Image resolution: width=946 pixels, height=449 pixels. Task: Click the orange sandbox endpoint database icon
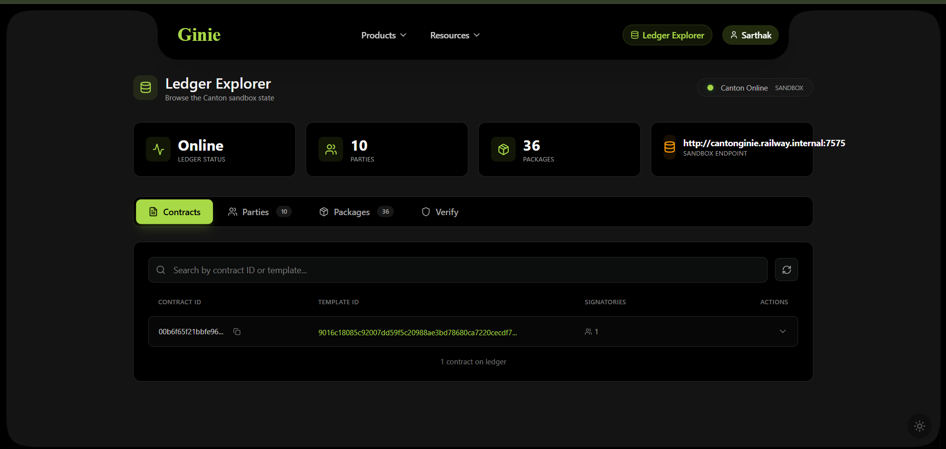point(669,147)
